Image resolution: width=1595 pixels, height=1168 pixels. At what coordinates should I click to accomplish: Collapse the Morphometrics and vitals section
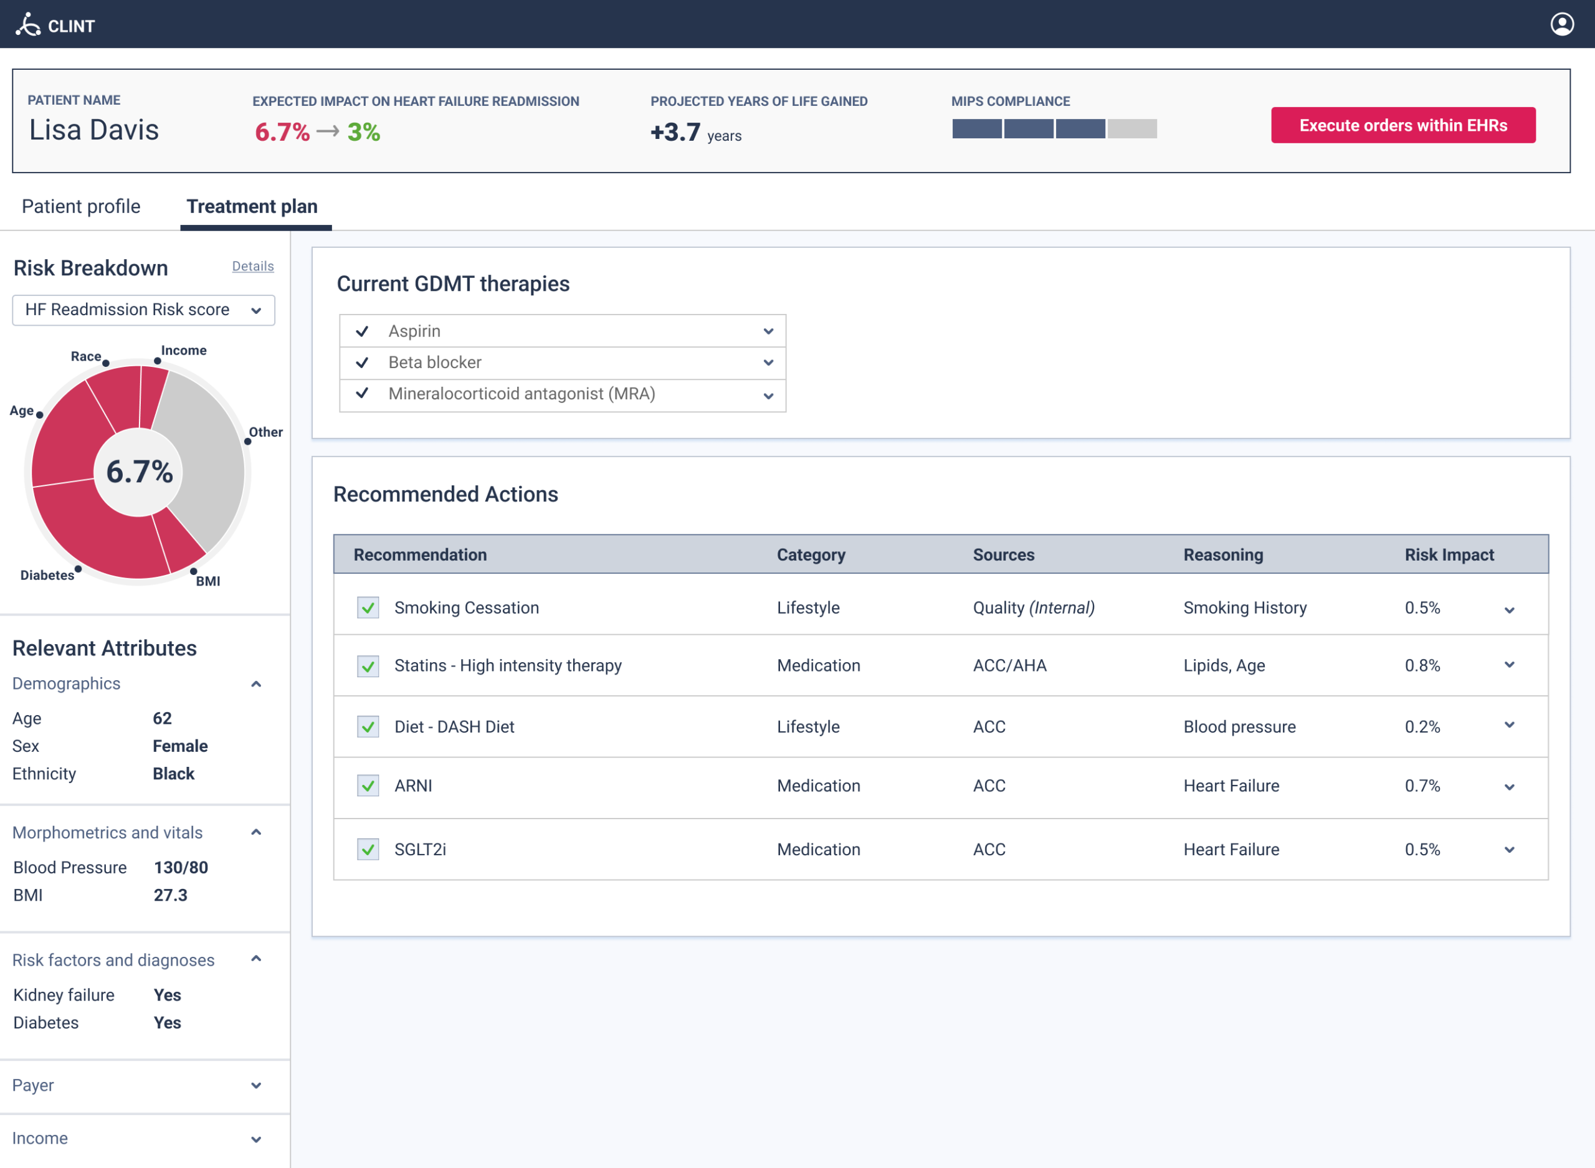[256, 833]
